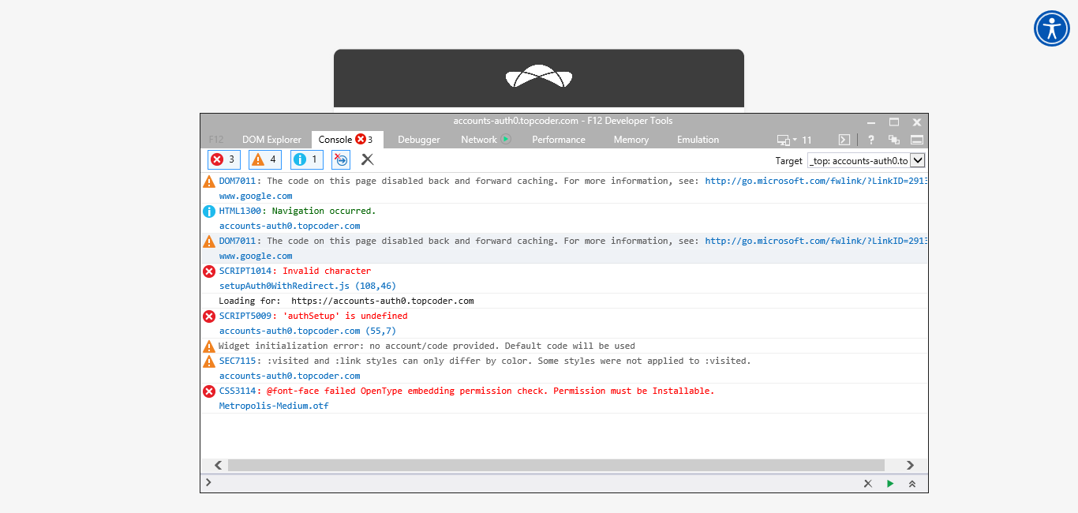The height and width of the screenshot is (513, 1078).
Task: Click the Topcoder logo on page header
Action: [539, 77]
